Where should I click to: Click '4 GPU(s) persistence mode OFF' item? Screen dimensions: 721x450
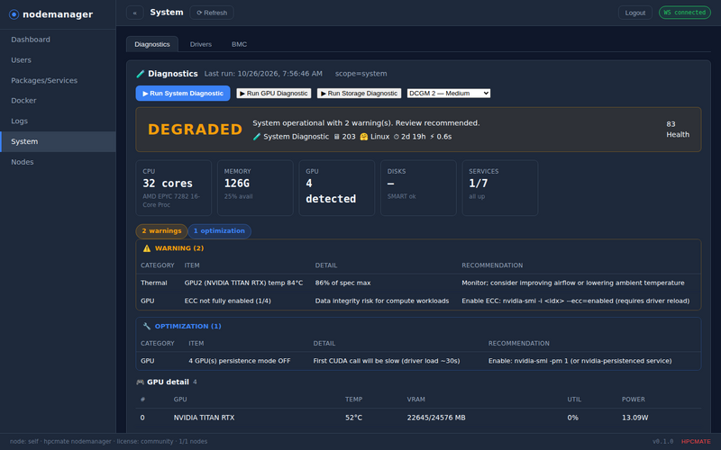point(240,361)
